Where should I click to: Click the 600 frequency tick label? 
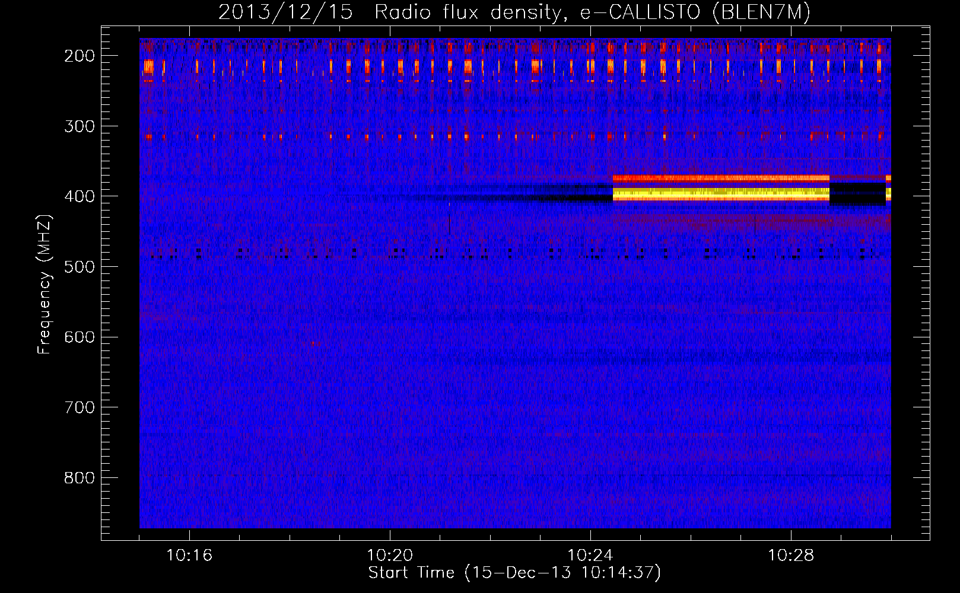pyautogui.click(x=79, y=337)
